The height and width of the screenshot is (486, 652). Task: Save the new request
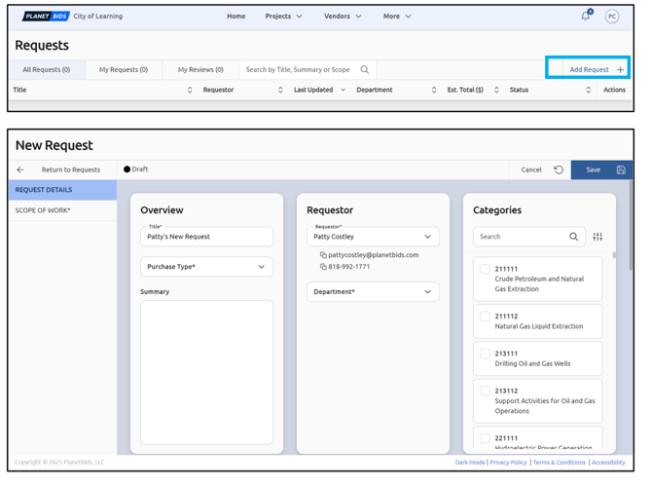(600, 169)
